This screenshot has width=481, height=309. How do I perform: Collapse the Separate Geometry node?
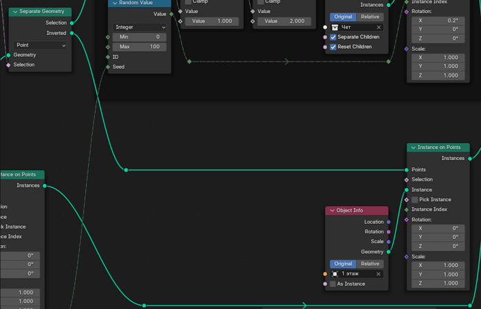(x=15, y=12)
